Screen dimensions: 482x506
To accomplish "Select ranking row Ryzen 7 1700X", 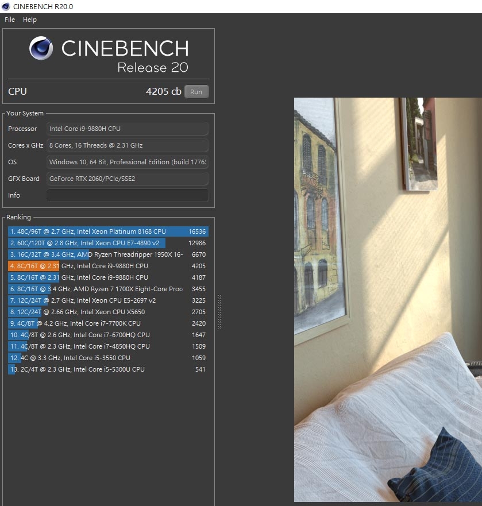I will tap(108, 289).
